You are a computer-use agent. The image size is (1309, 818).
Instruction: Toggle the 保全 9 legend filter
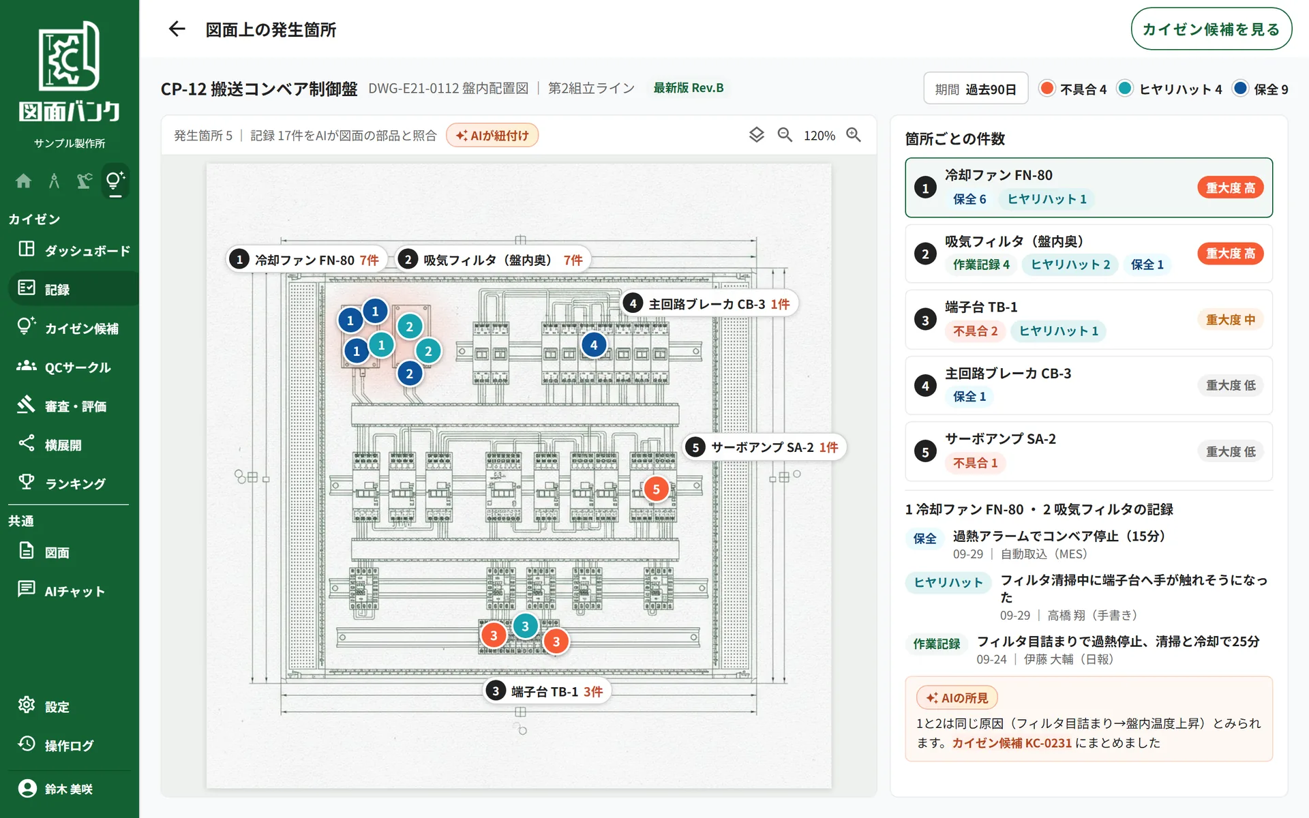(x=1261, y=89)
